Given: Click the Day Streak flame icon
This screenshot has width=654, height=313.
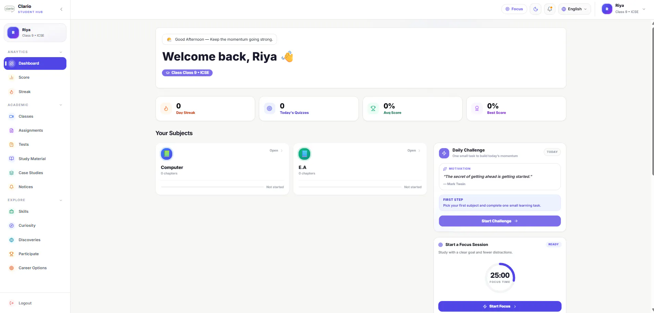Looking at the screenshot, I should click(x=166, y=108).
